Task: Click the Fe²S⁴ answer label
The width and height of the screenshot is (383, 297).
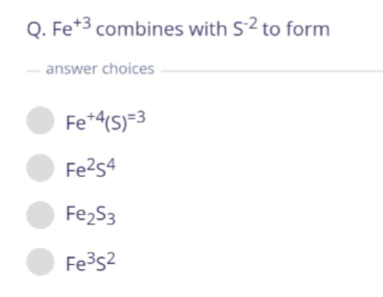Action: point(90,168)
